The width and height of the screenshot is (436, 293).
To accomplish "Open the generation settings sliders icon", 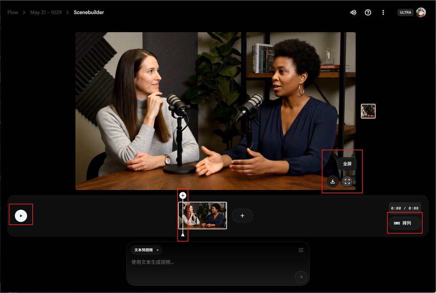I will pos(301,250).
